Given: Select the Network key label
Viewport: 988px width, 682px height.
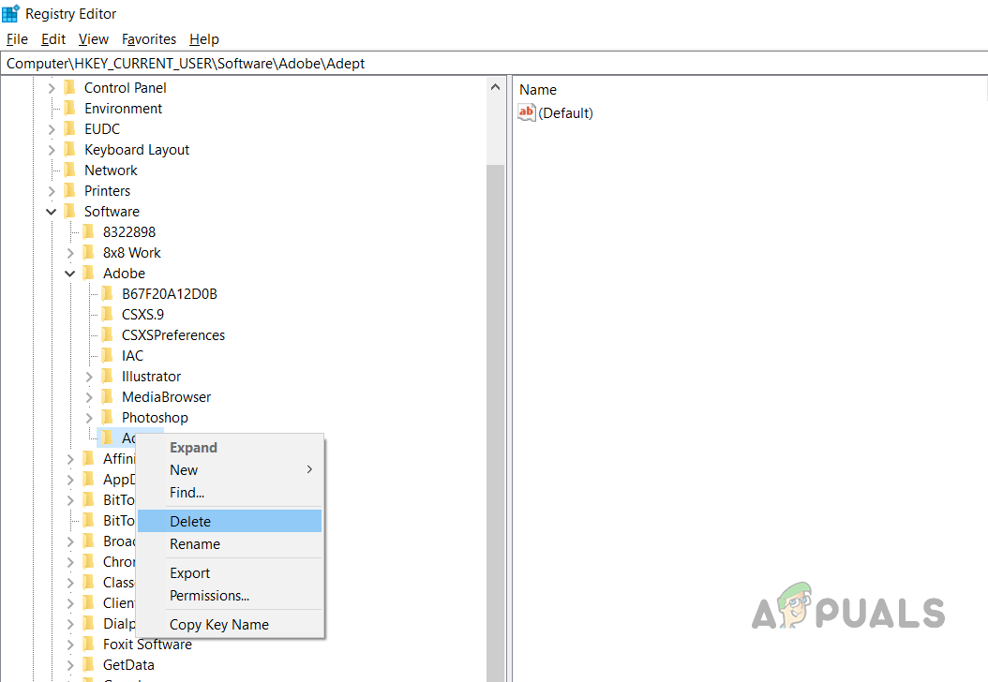Looking at the screenshot, I should coord(111,170).
